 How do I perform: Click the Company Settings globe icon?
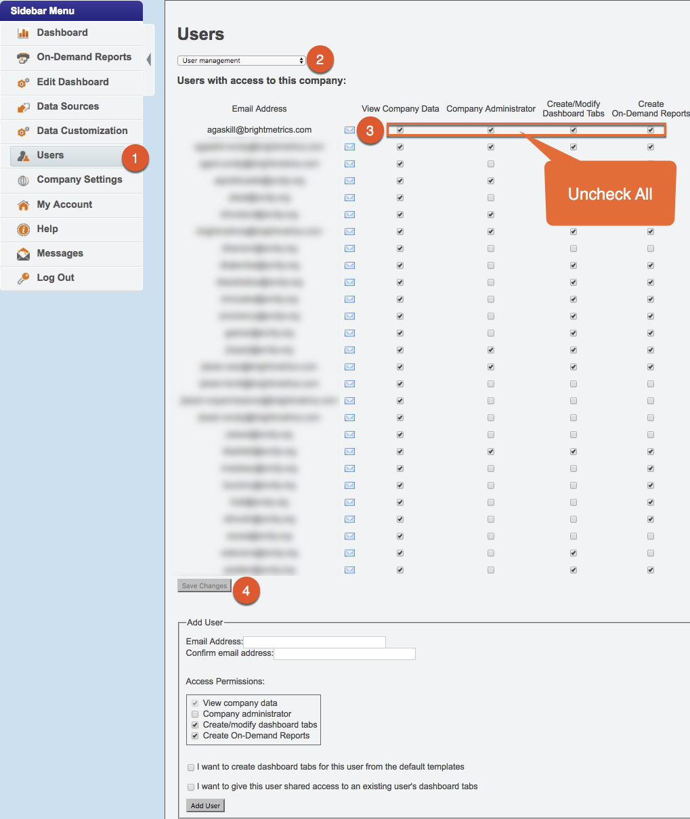pos(23,180)
